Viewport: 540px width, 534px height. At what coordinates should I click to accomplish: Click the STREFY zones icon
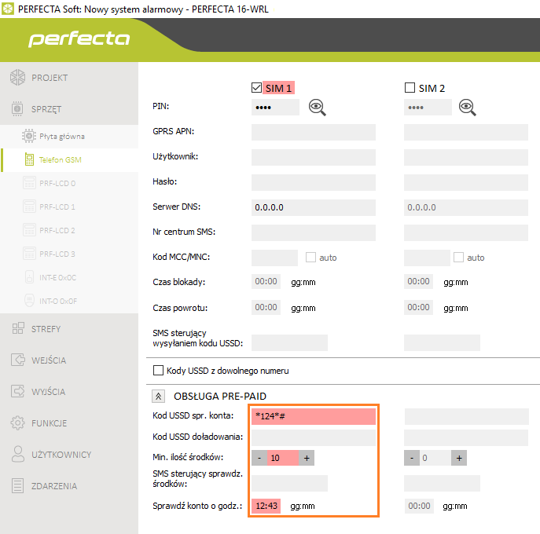coord(18,328)
